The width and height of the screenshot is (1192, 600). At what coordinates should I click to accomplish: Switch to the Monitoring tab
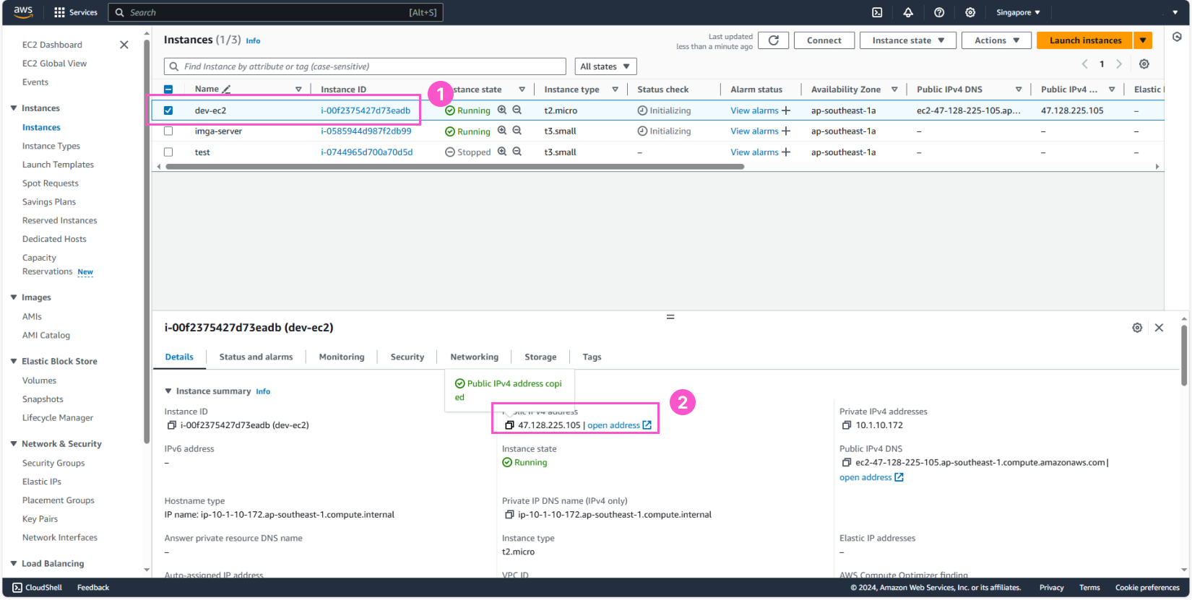(x=342, y=357)
